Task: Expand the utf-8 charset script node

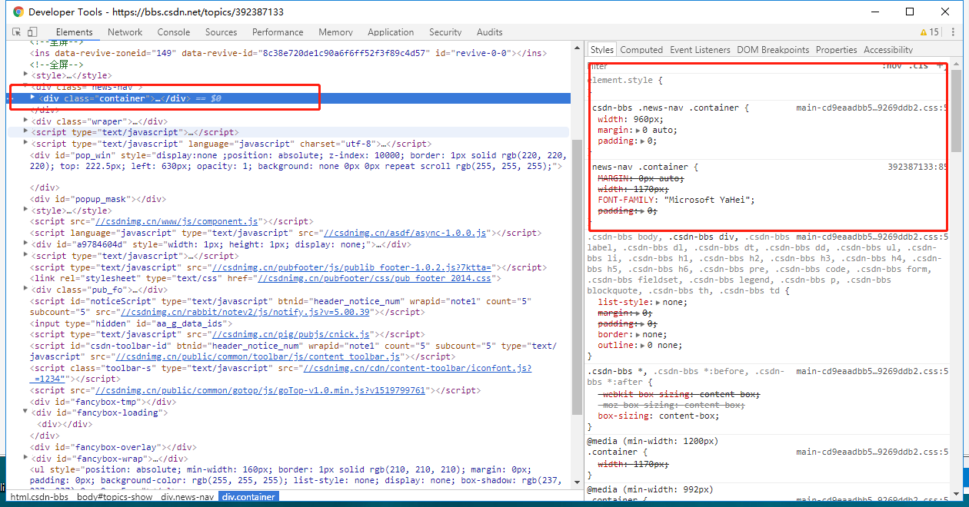Action: (26, 144)
